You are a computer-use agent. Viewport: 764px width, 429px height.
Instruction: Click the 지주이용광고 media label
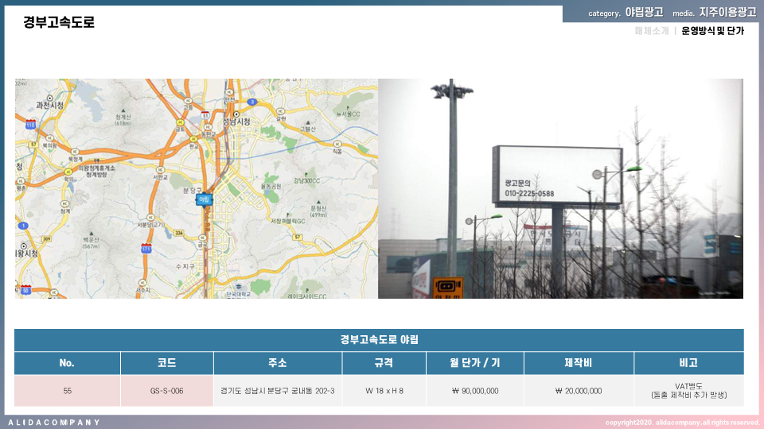(x=727, y=13)
